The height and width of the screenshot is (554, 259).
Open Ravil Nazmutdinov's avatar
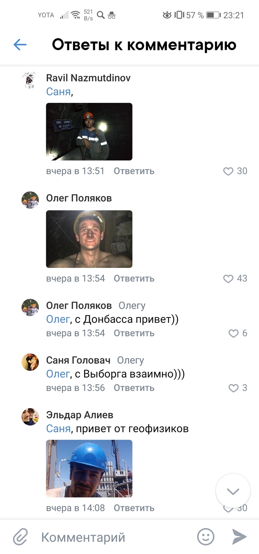30,80
